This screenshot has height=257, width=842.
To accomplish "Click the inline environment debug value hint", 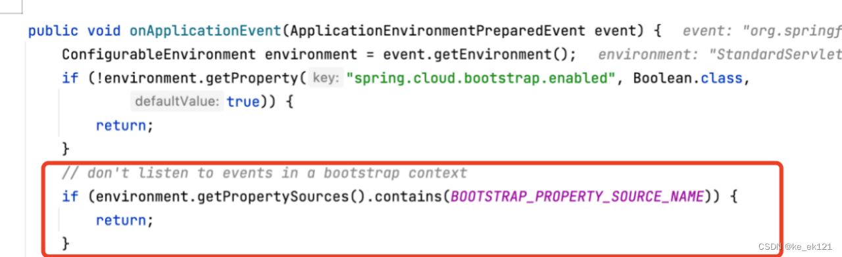I will [x=720, y=55].
